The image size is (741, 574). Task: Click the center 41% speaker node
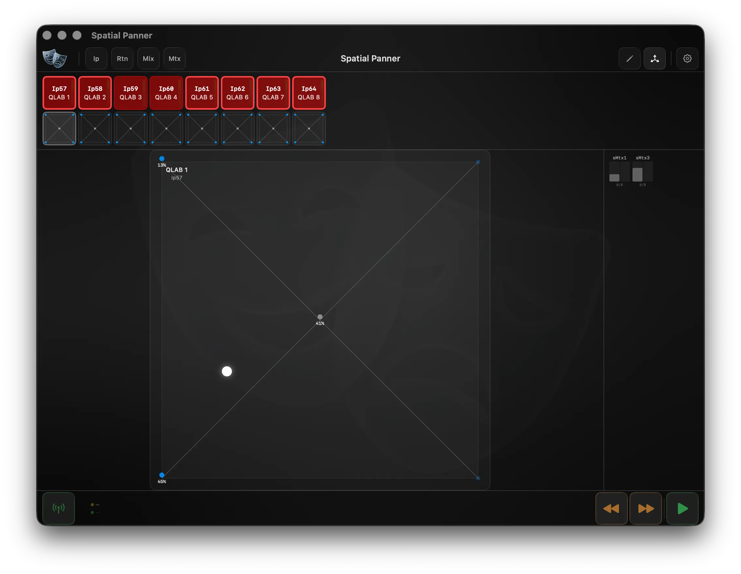[320, 317]
